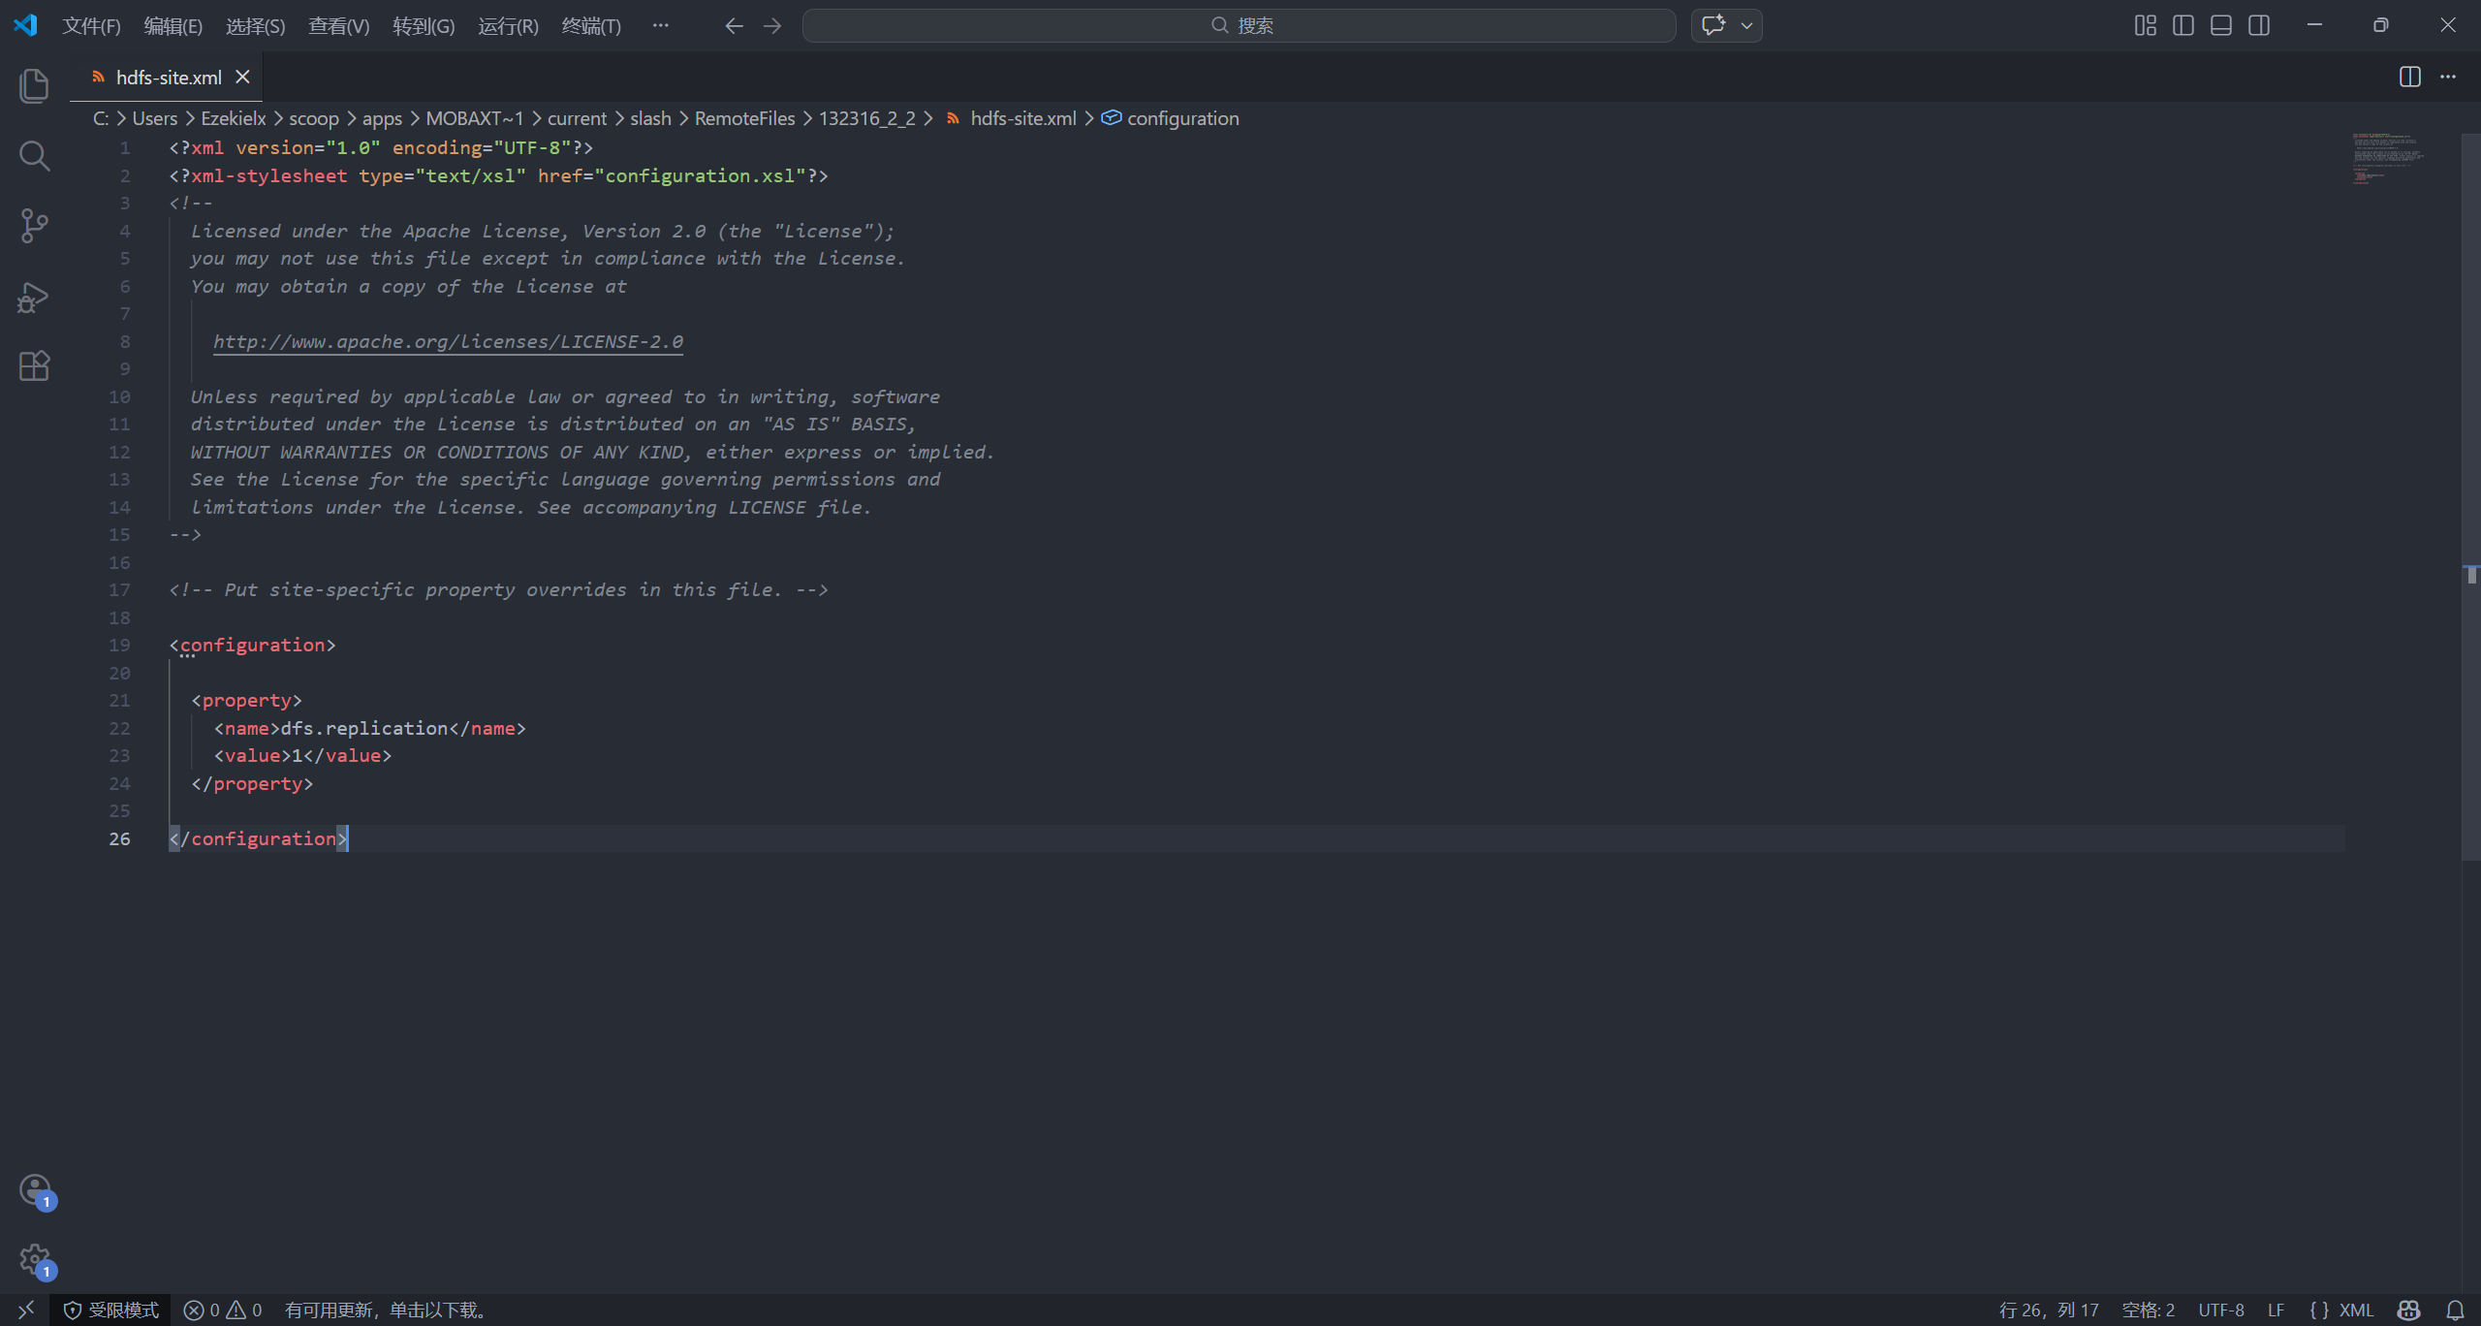Click the slash breadcrumb segment
The image size is (2481, 1326).
650,118
